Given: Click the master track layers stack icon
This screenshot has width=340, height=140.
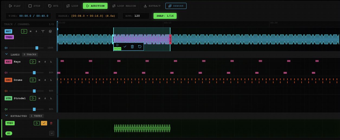Looking at the screenshot, I should coord(50,31).
